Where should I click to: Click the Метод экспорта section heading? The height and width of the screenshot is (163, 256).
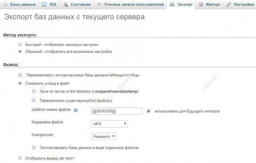coord(20,35)
